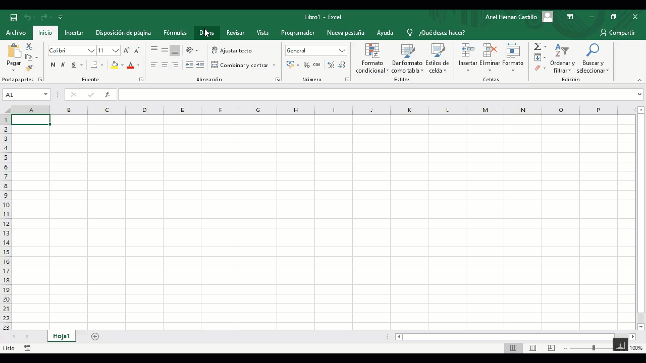Open the Fuente dialog launcher
This screenshot has width=646, height=363.
(x=141, y=80)
